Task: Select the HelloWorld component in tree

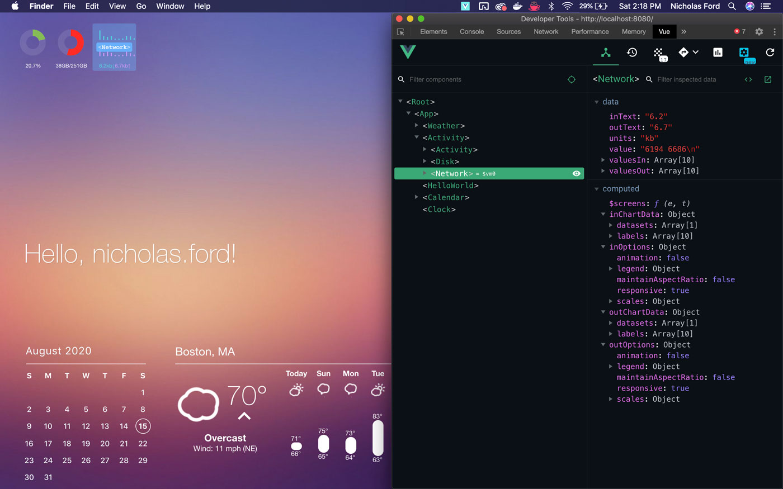Action: (450, 186)
